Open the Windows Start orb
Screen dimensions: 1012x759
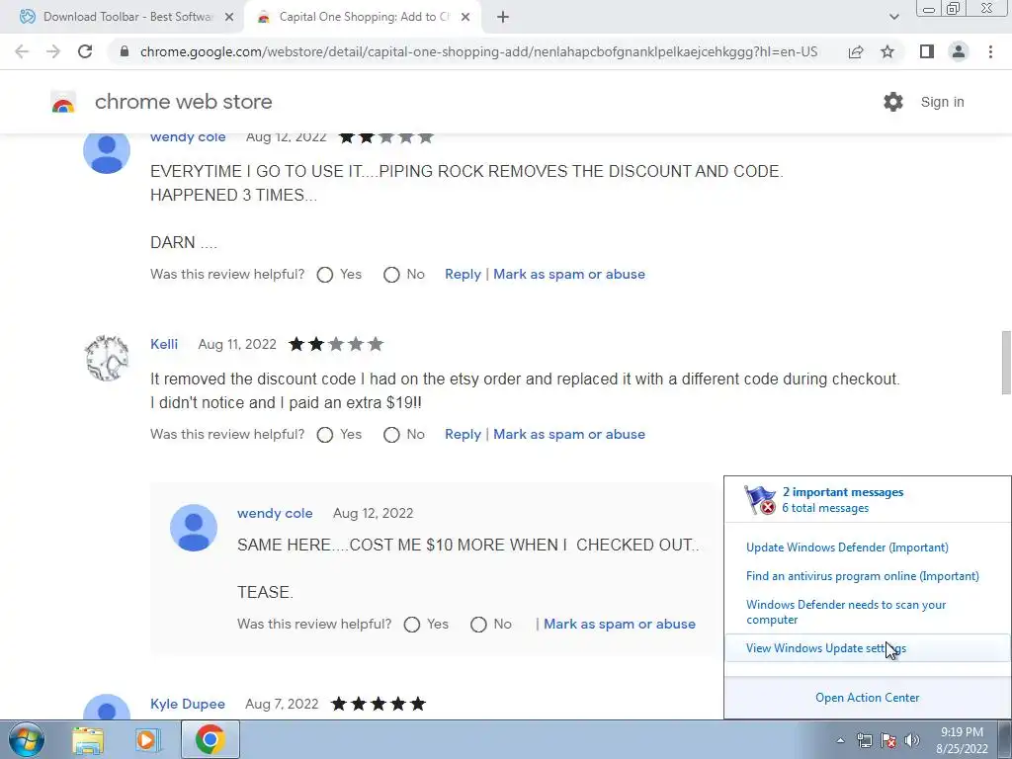pos(26,739)
